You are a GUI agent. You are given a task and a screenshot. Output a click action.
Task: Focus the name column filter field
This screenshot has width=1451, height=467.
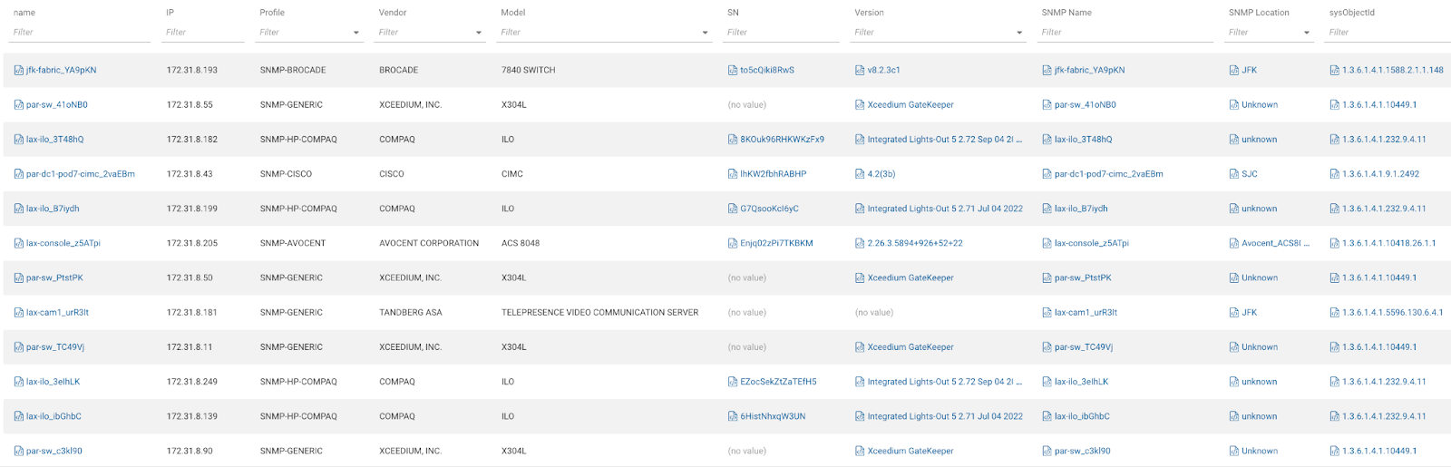[82, 33]
